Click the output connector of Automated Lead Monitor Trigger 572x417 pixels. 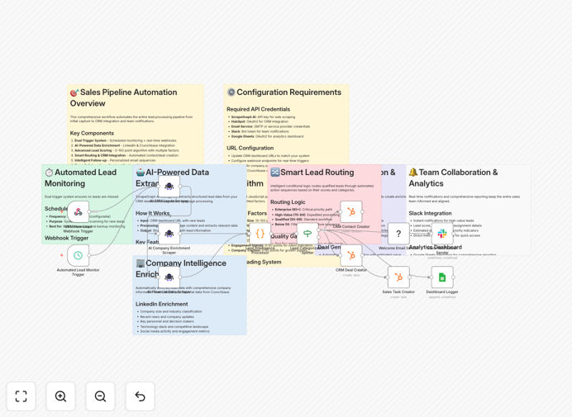click(89, 255)
